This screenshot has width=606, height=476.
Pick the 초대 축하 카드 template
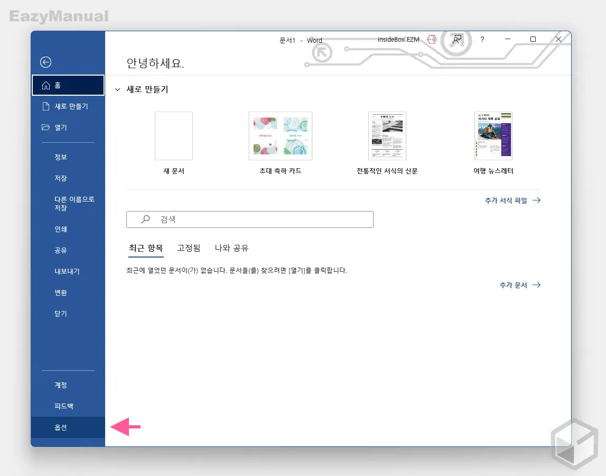(x=280, y=142)
